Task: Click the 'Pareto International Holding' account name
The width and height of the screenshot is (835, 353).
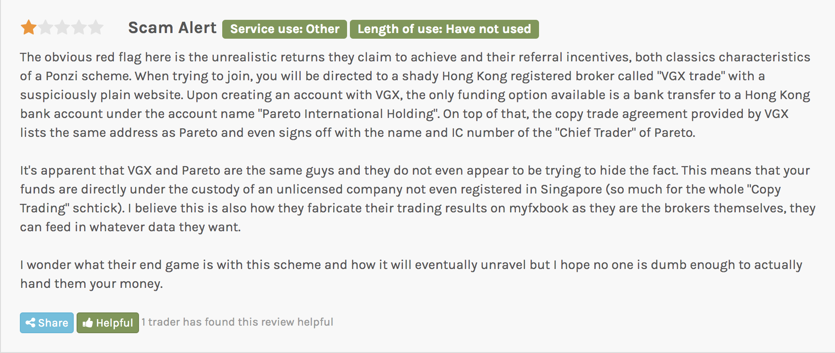Action: pos(348,114)
